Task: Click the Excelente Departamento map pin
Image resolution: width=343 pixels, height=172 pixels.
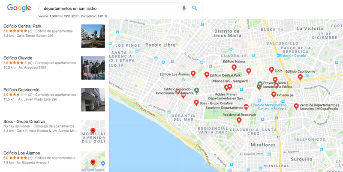Action: pyautogui.click(x=246, y=107)
